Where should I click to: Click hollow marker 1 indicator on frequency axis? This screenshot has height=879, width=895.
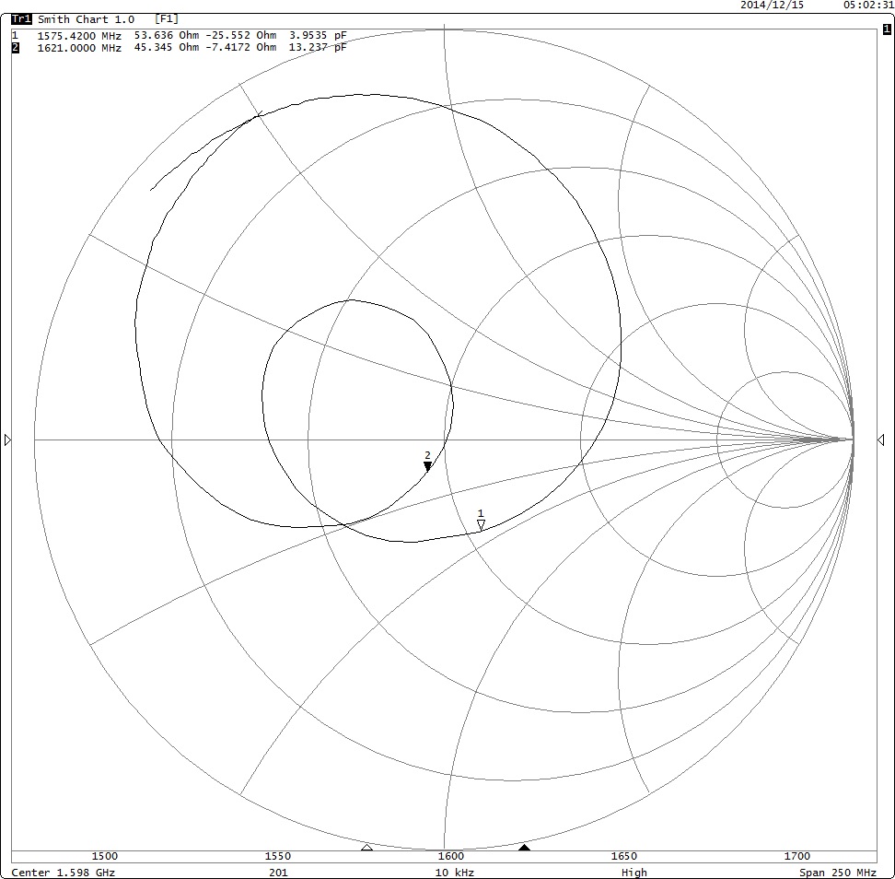[x=366, y=847]
